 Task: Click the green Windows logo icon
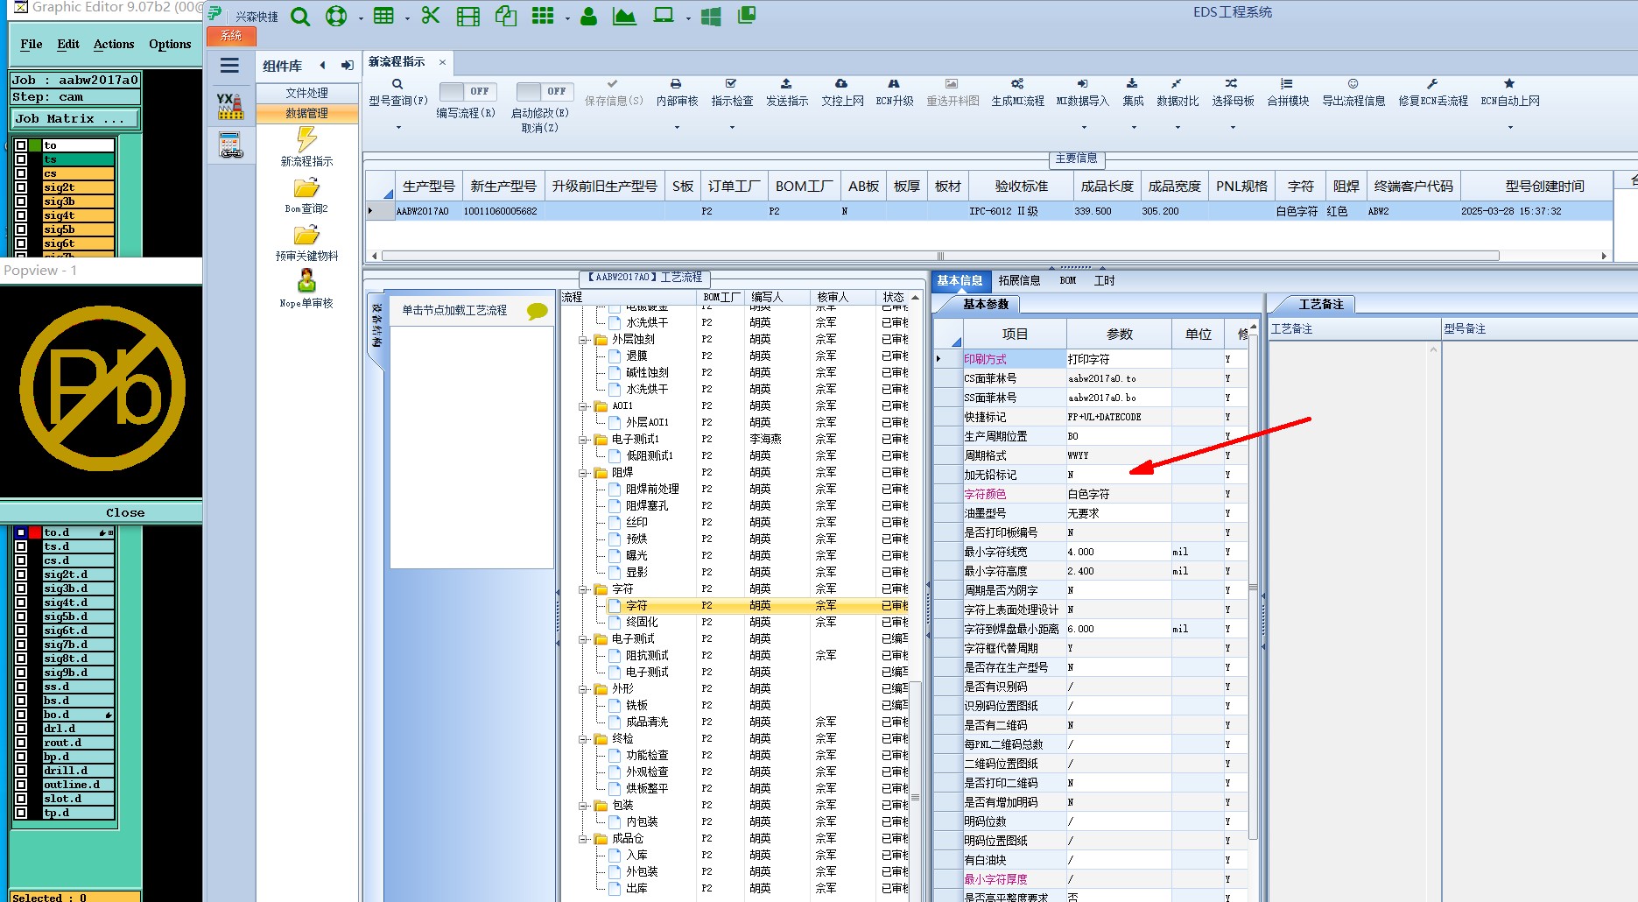click(x=711, y=17)
